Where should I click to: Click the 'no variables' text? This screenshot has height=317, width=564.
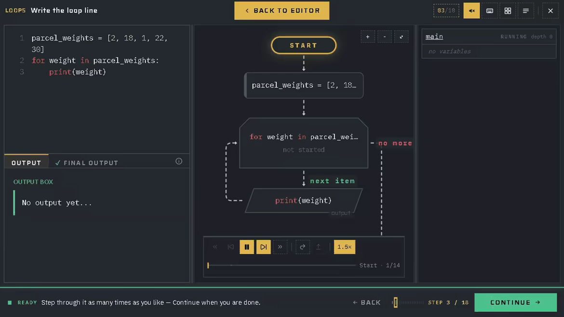tap(449, 52)
